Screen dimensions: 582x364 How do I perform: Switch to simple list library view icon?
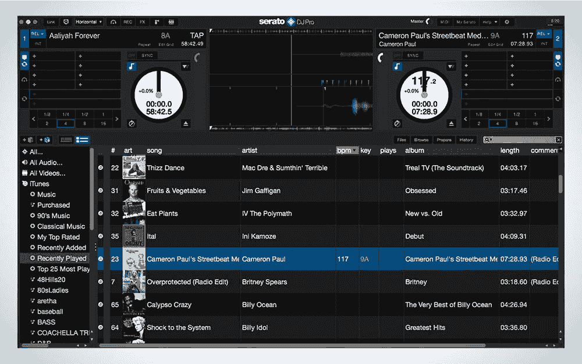(66, 140)
